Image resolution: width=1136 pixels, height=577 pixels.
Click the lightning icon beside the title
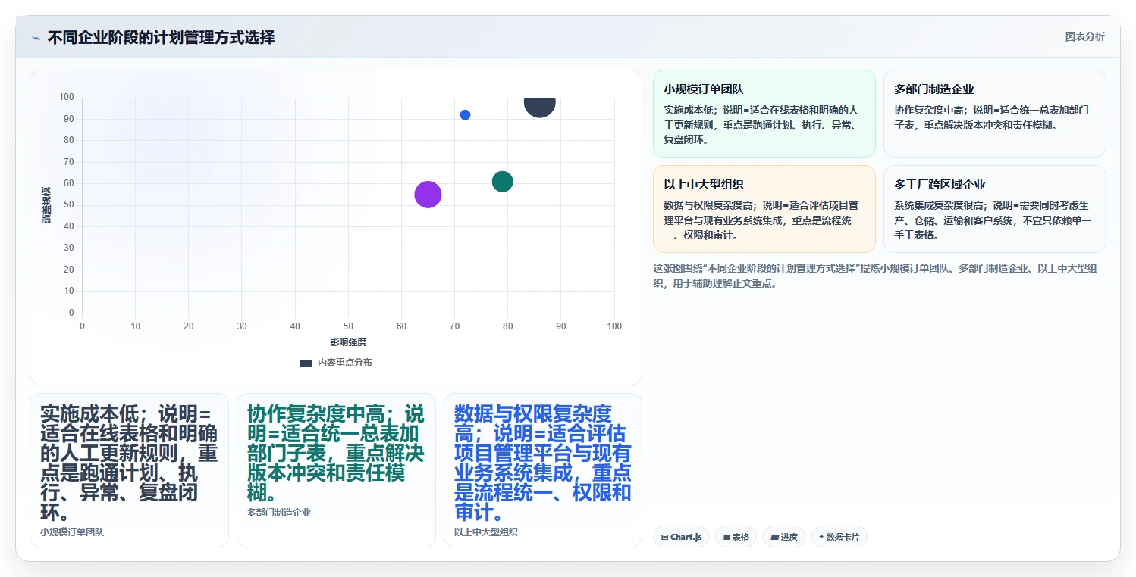[x=36, y=38]
